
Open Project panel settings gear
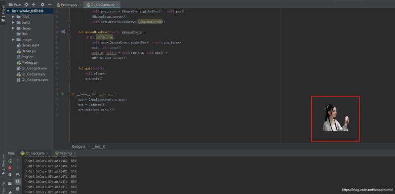point(42,4)
